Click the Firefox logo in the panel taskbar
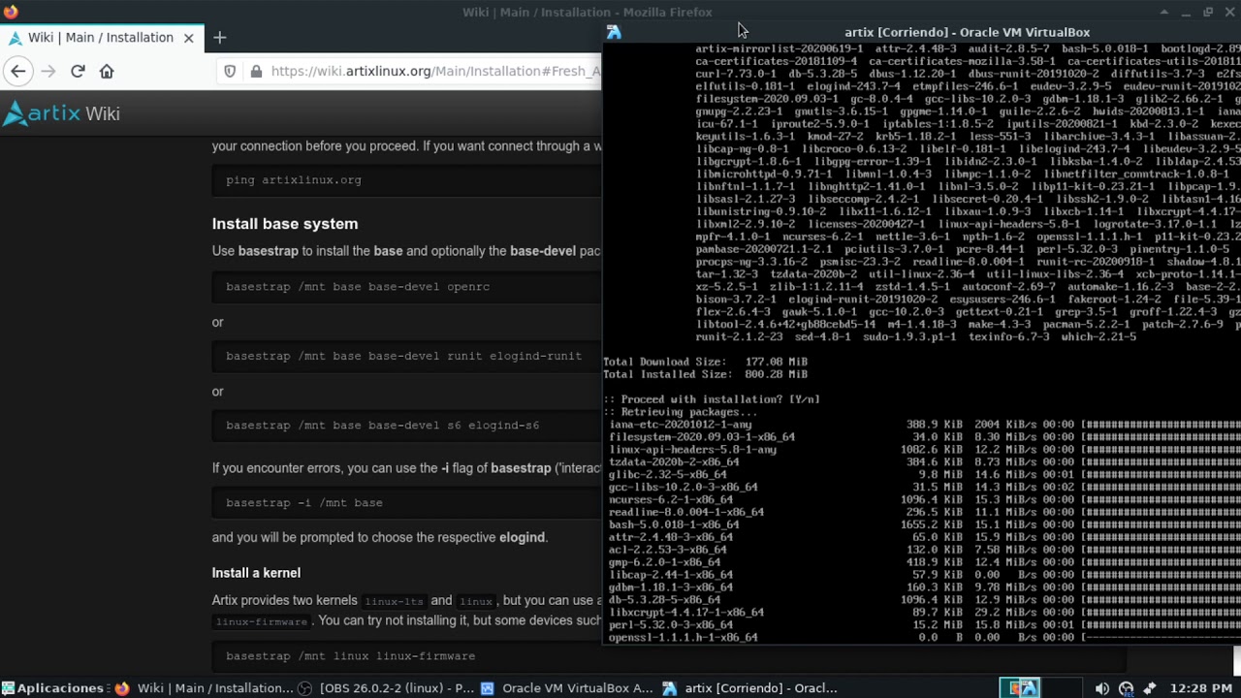 (122, 688)
